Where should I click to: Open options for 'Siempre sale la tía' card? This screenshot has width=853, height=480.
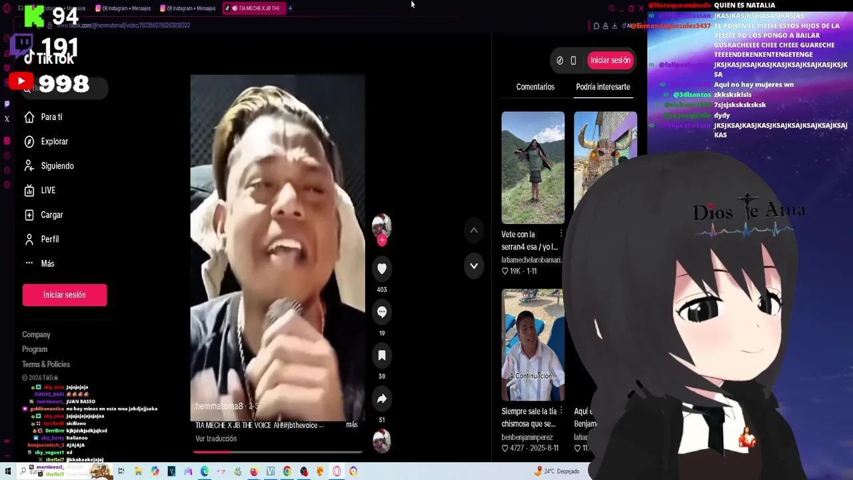[561, 411]
